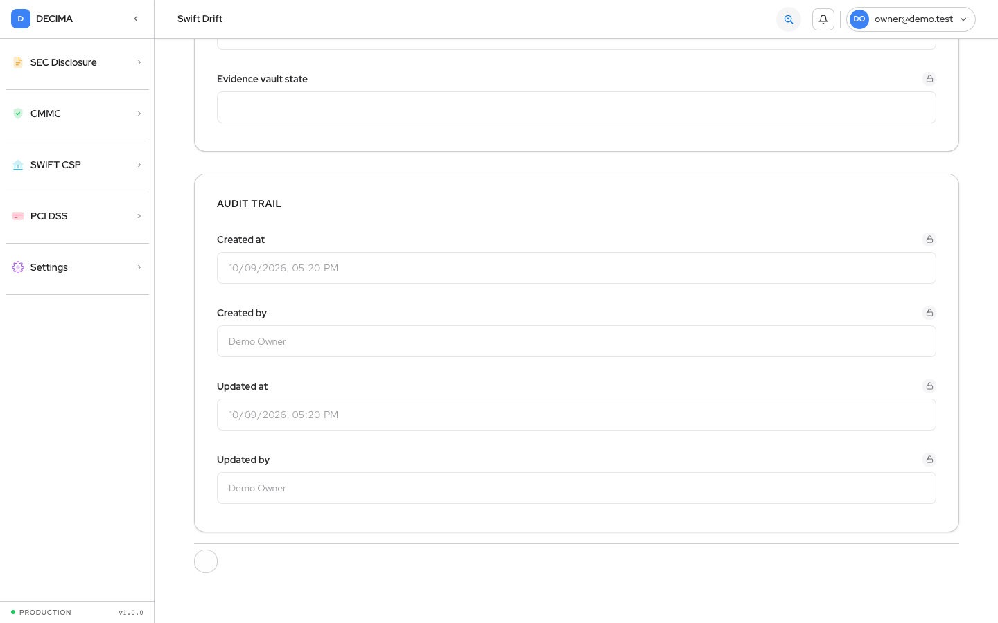Click the Created by field

pos(577,341)
